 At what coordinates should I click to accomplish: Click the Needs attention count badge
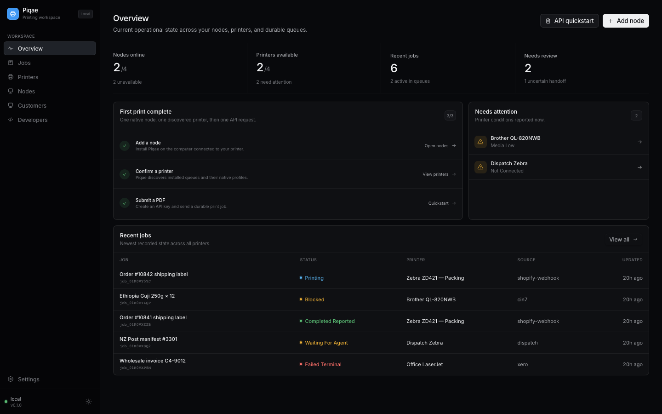coord(636,116)
